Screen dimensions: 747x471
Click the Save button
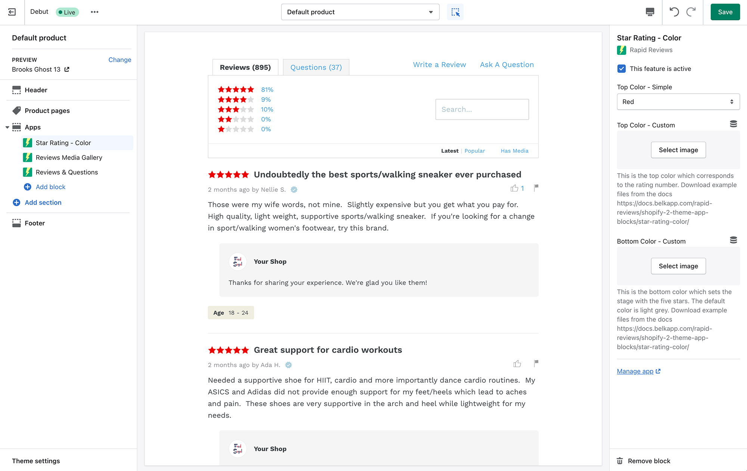tap(725, 12)
